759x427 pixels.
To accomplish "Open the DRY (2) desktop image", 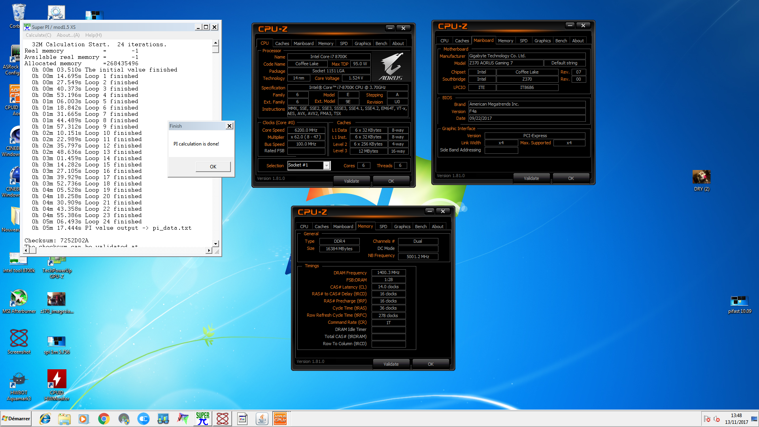I will click(x=702, y=181).
